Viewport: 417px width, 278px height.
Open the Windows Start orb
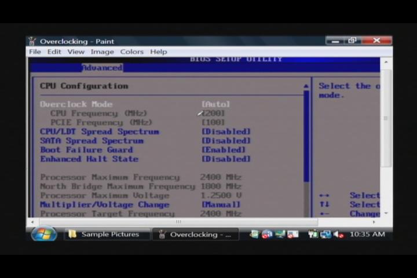tap(44, 234)
